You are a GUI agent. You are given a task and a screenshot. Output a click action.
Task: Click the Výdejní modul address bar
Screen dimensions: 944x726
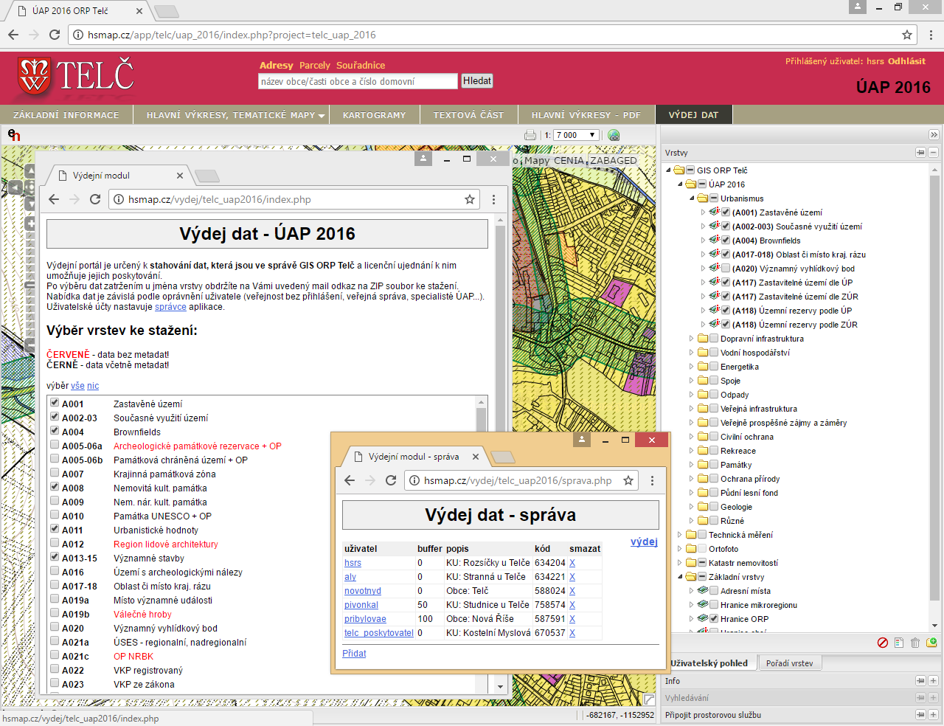[294, 199]
